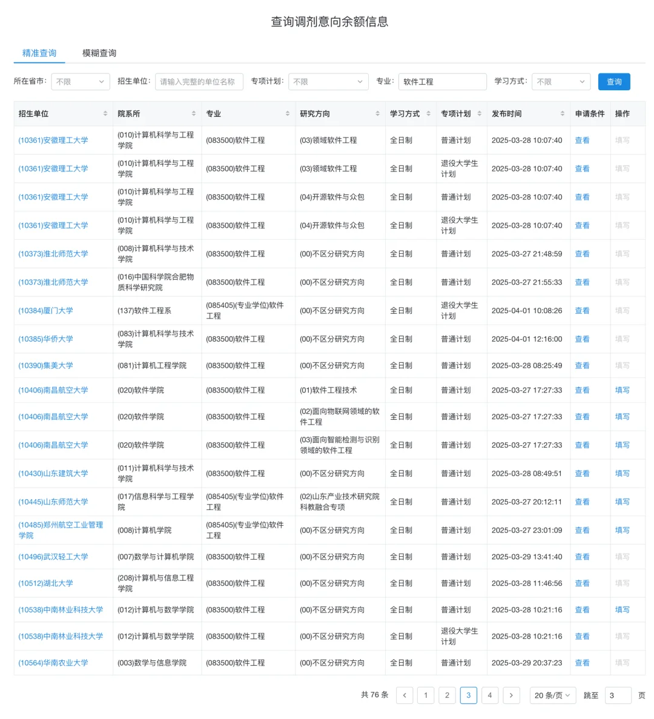Click 填写 for 山东师范大学 row
The height and width of the screenshot is (719, 654).
pos(622,502)
